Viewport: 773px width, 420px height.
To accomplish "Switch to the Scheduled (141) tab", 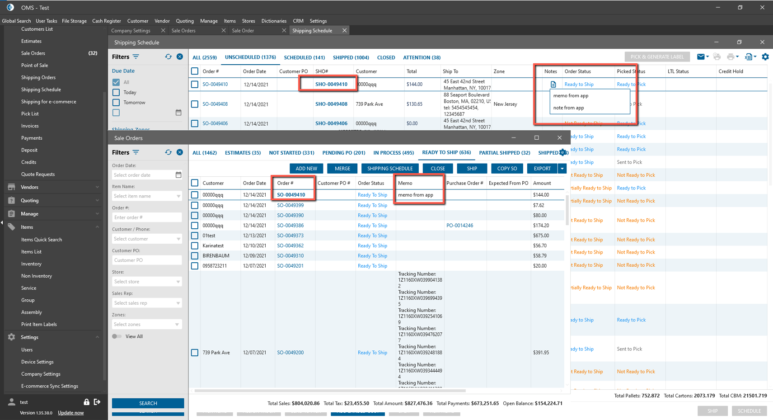I will click(x=304, y=57).
